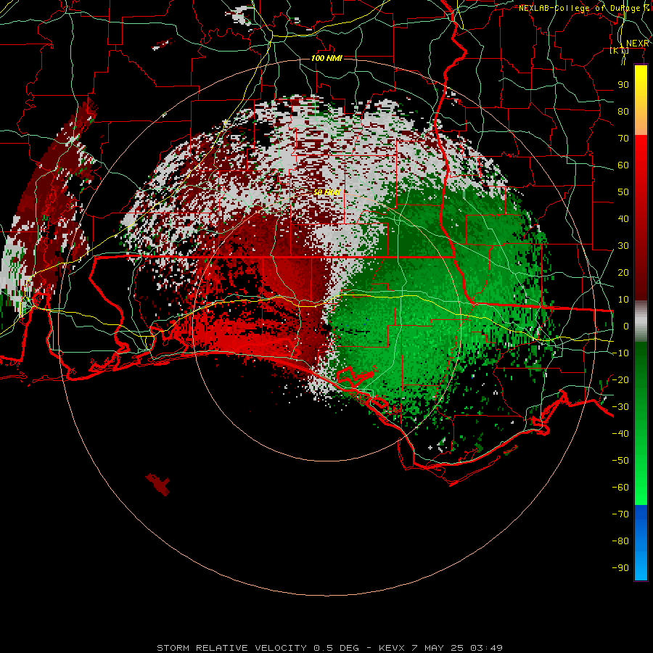Select the 50 value on velocity scale
The width and height of the screenshot is (653, 653).
[623, 192]
